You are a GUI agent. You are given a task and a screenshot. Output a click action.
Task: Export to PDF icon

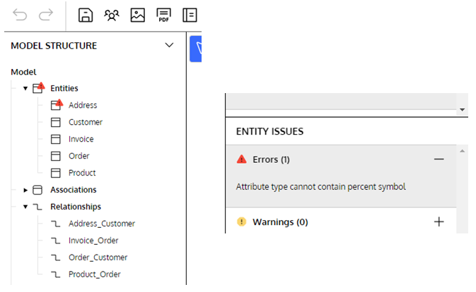[163, 15]
